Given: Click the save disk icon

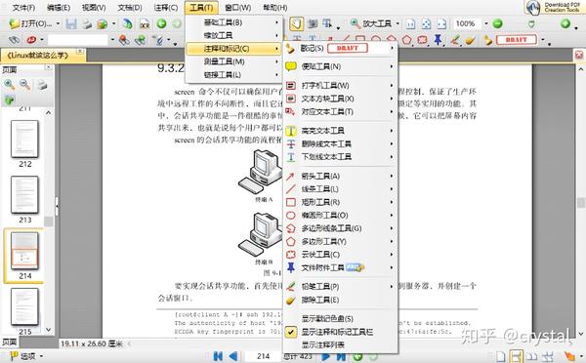Looking at the screenshot, I should pyautogui.click(x=71, y=24).
